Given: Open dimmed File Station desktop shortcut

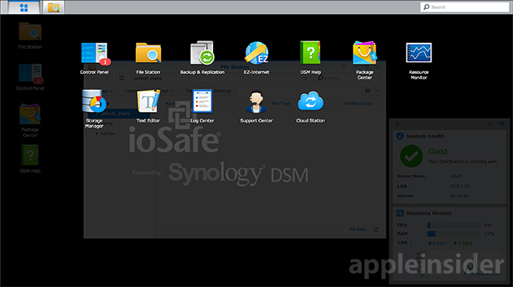Looking at the screenshot, I should coord(30,36).
